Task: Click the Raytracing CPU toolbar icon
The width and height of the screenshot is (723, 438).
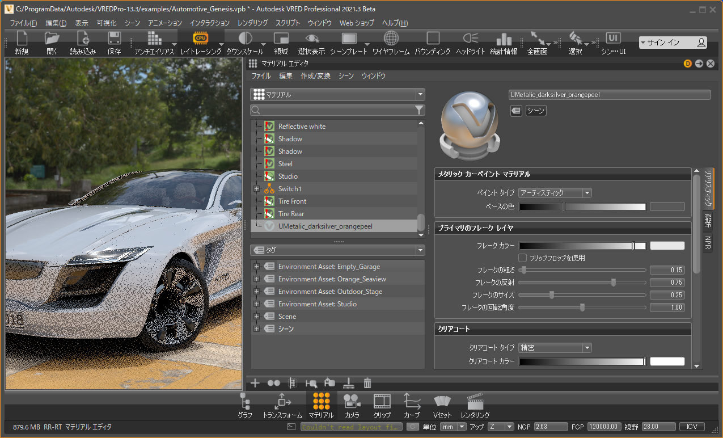Action: tap(200, 39)
